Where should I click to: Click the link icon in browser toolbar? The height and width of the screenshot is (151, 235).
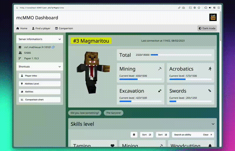click(x=179, y=8)
